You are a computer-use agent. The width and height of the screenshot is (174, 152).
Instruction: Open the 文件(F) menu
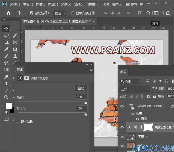pos(15,4)
